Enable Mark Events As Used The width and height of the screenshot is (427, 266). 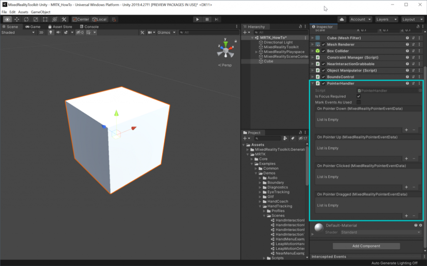tap(359, 102)
